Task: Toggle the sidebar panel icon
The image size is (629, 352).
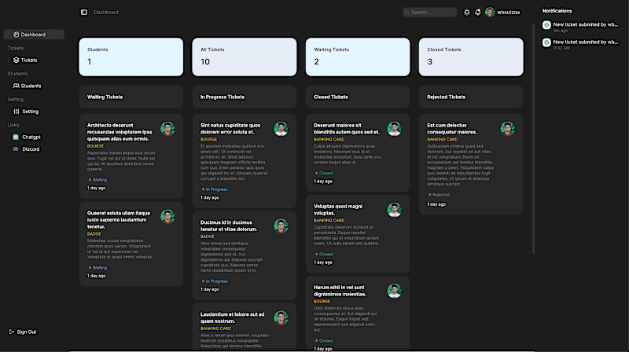Action: (x=84, y=13)
